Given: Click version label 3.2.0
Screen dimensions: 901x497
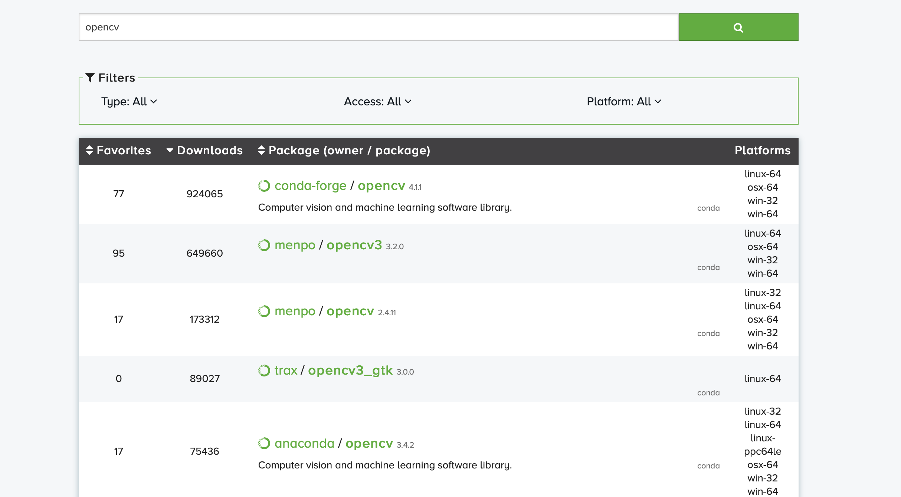Looking at the screenshot, I should click(x=395, y=247).
